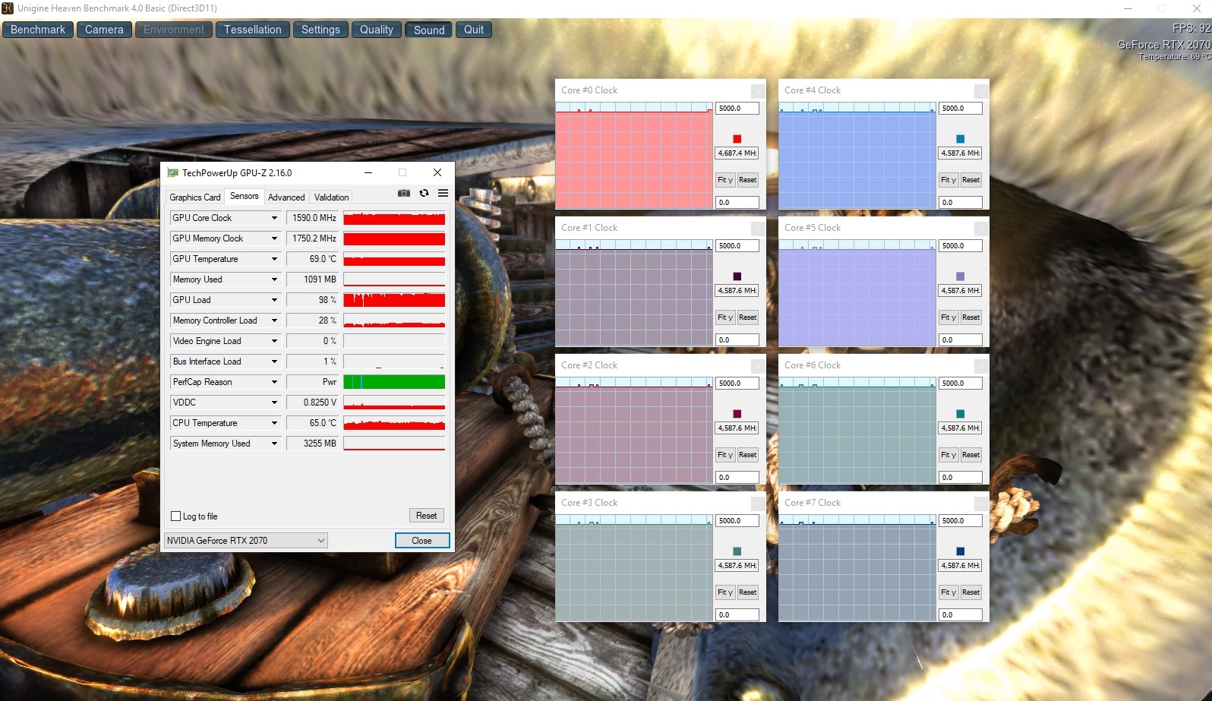Close the Core #5 Clock graph window
This screenshot has height=701, width=1212.
980,229
